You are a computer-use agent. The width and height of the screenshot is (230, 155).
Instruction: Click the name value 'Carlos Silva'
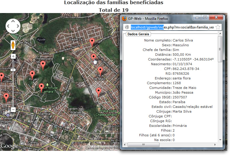click(x=183, y=40)
